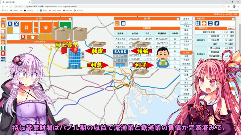Select the hotel bed icon in left sidebar

(x=3, y=20)
